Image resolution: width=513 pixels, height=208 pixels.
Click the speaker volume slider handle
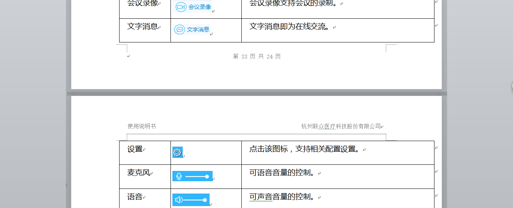205,200
